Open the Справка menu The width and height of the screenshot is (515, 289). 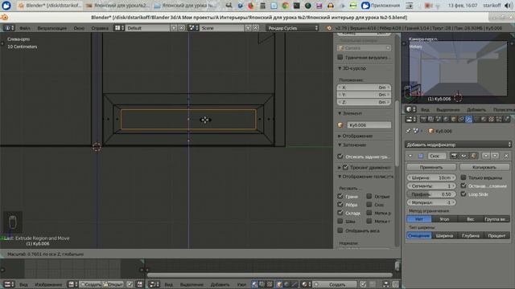click(100, 28)
